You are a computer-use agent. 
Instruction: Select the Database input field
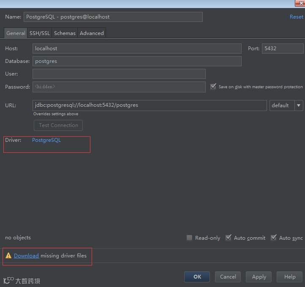click(x=137, y=61)
